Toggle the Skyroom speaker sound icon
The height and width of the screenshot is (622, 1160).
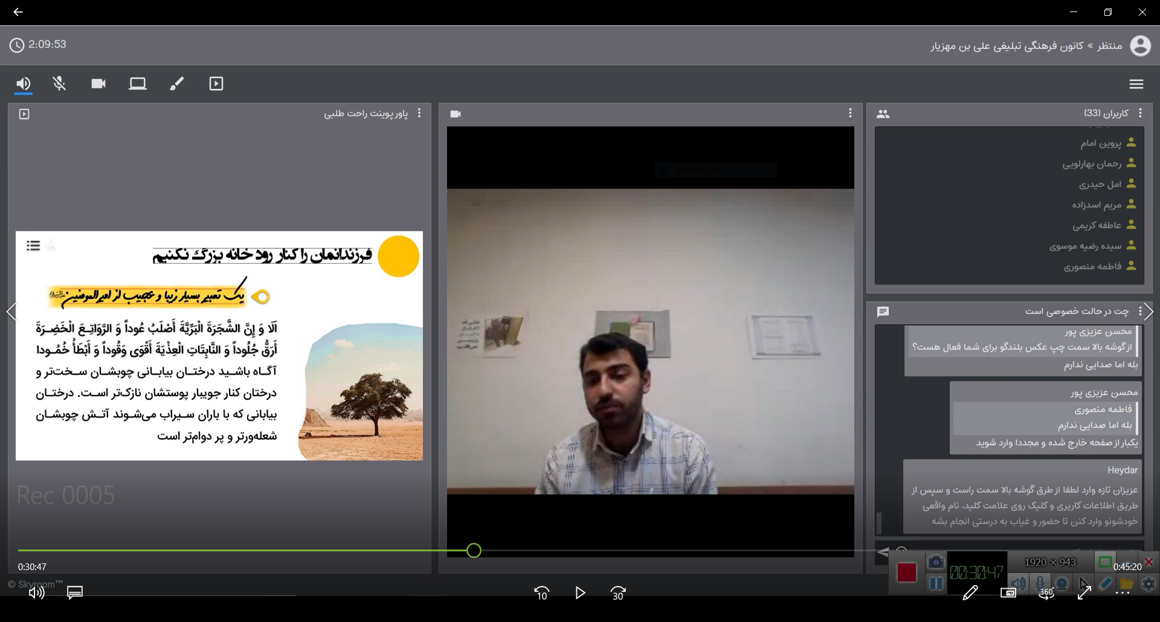[24, 84]
